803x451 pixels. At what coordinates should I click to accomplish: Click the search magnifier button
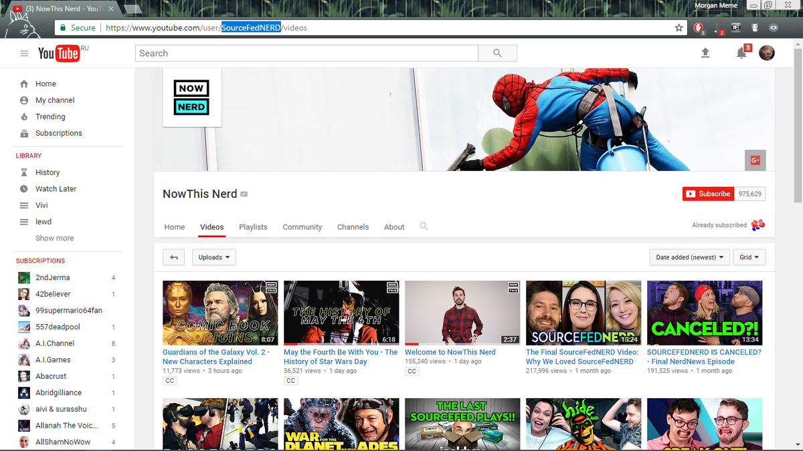tap(497, 53)
